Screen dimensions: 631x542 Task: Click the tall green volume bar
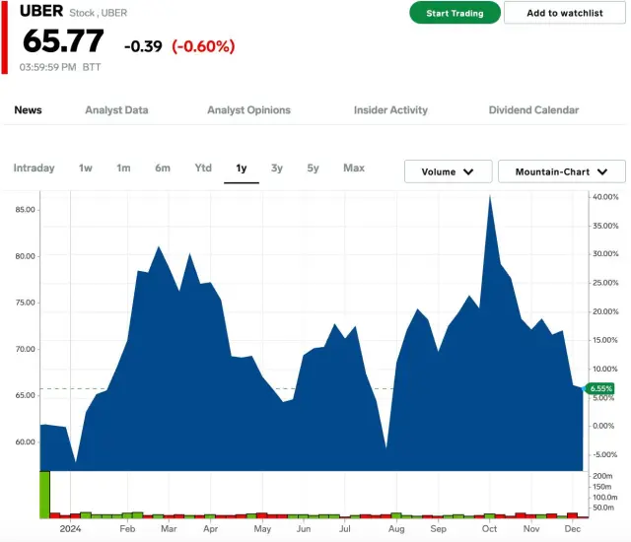coord(44,495)
